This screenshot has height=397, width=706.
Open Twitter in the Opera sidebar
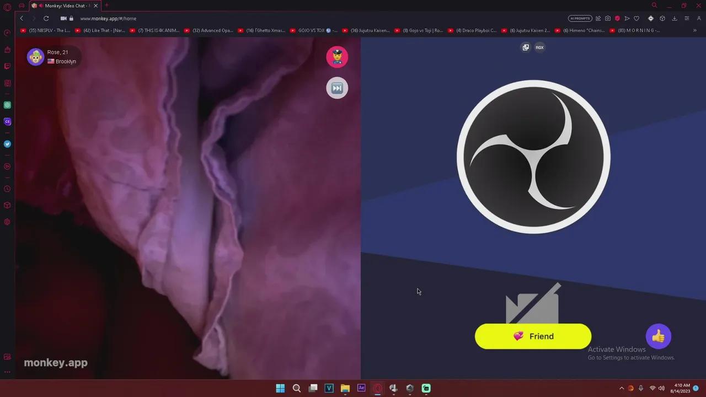[7, 144]
